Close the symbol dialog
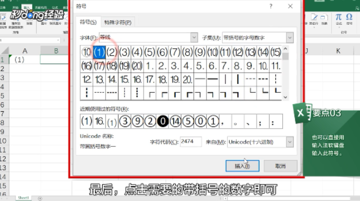The image size is (360, 201). point(290,6)
